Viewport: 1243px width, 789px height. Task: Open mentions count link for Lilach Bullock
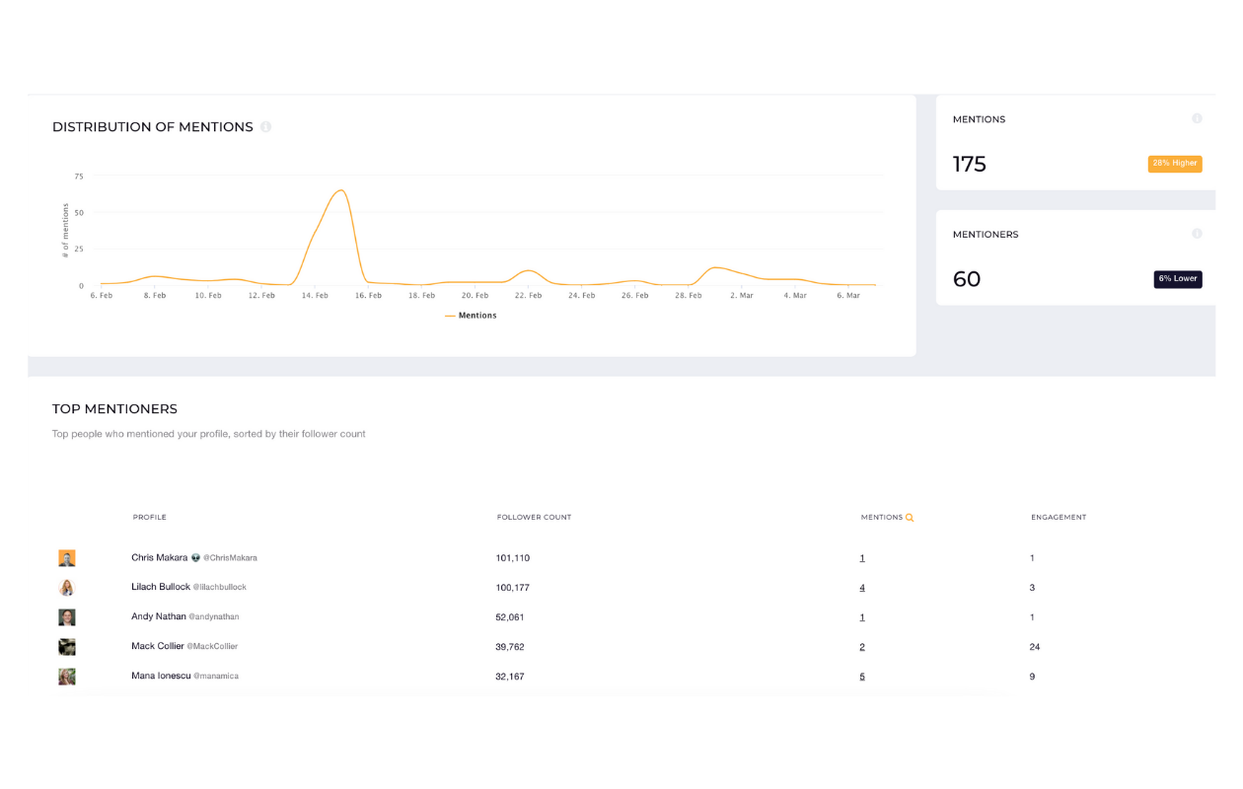pos(862,588)
